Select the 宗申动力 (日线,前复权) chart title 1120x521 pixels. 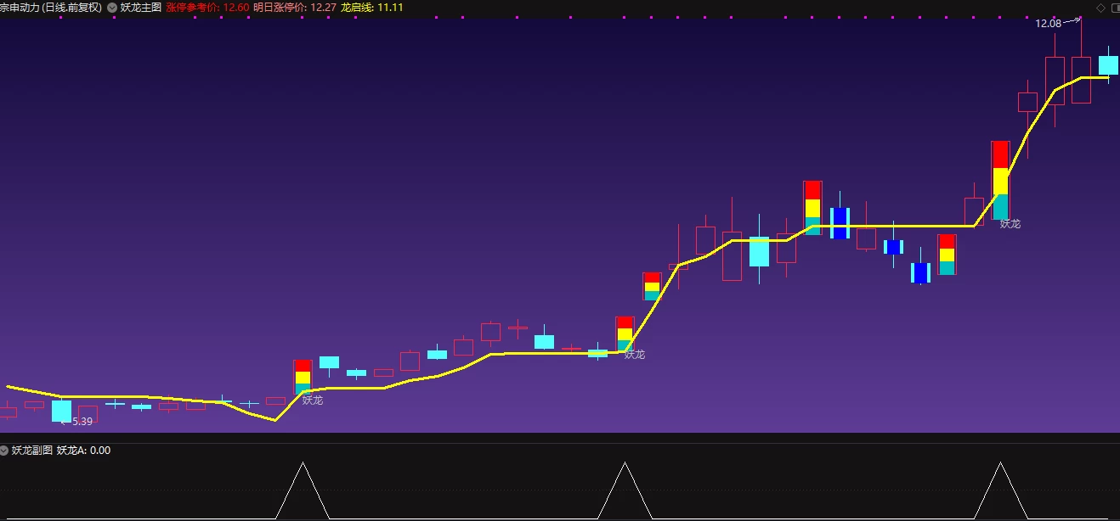pos(51,8)
